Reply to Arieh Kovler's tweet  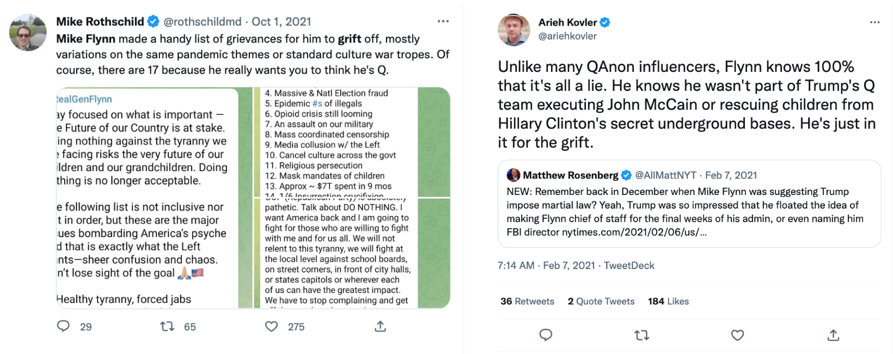click(x=546, y=335)
